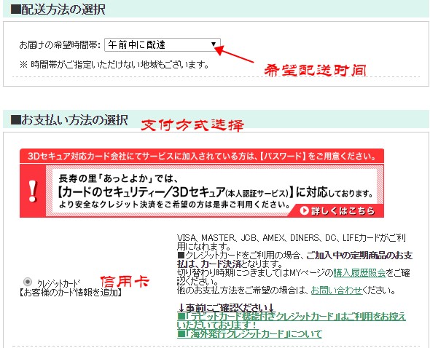Click 【お客様のカード情報を追加】 to add card info
The image size is (430, 348).
[71, 293]
